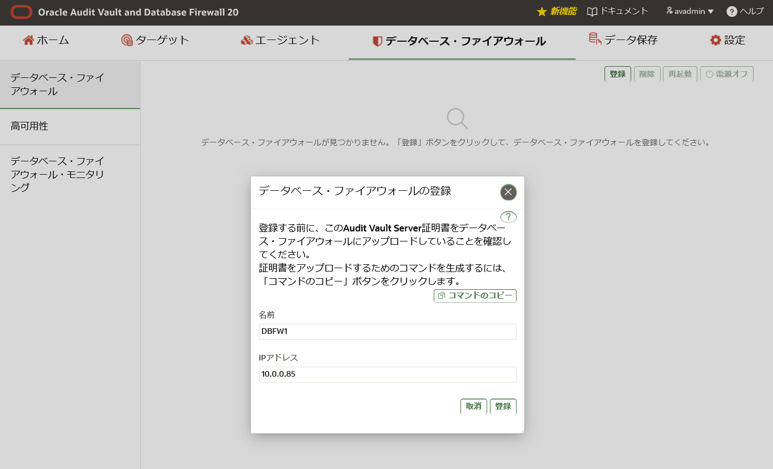Click the ホーム house icon
The width and height of the screenshot is (773, 469).
tap(28, 40)
